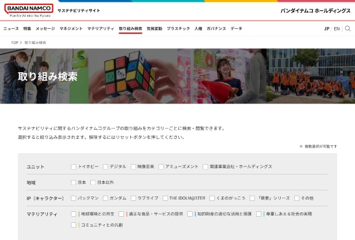Tick the パックマン character checkbox
The image size is (355, 240).
73,198
